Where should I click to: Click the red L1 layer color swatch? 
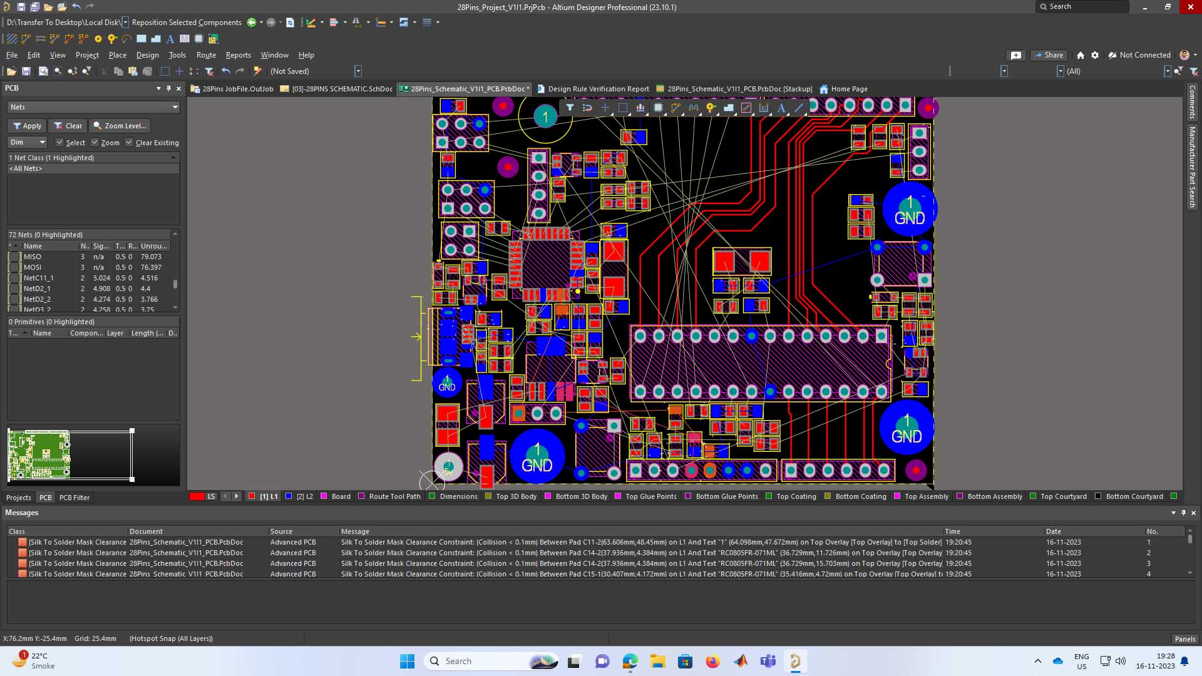click(252, 496)
